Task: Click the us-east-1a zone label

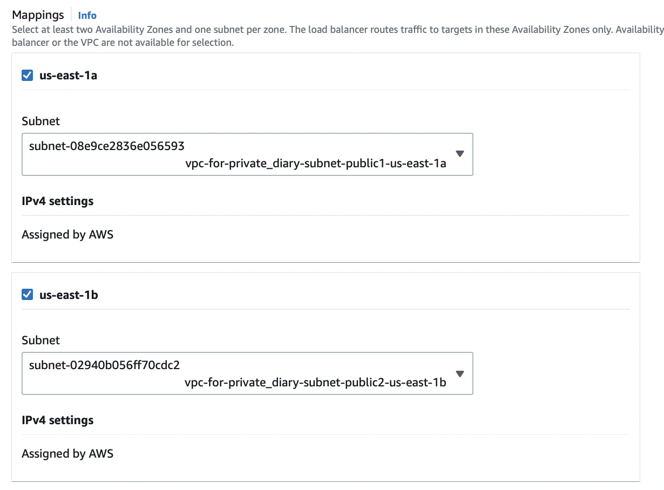Action: click(x=68, y=76)
